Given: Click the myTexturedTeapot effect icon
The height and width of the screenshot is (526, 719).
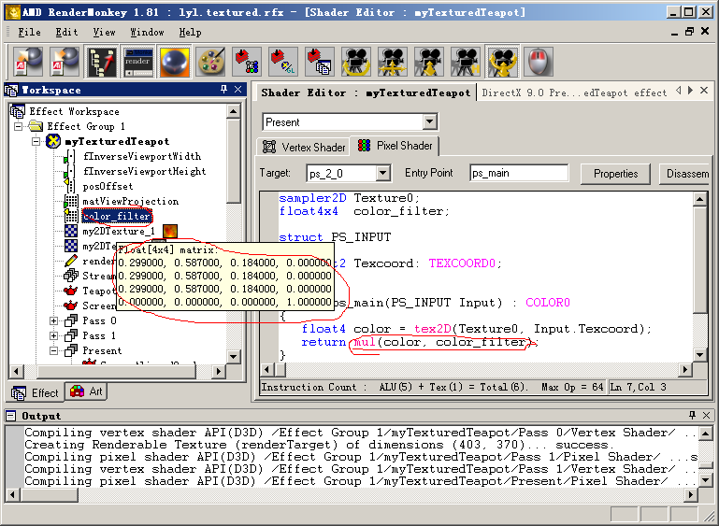Looking at the screenshot, I should pos(53,141).
